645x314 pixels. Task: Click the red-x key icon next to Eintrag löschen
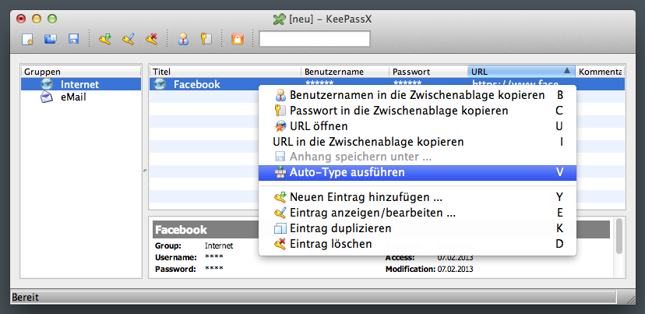(x=280, y=244)
